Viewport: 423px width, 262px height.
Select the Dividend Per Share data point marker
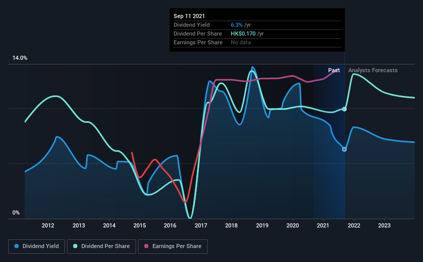point(344,109)
